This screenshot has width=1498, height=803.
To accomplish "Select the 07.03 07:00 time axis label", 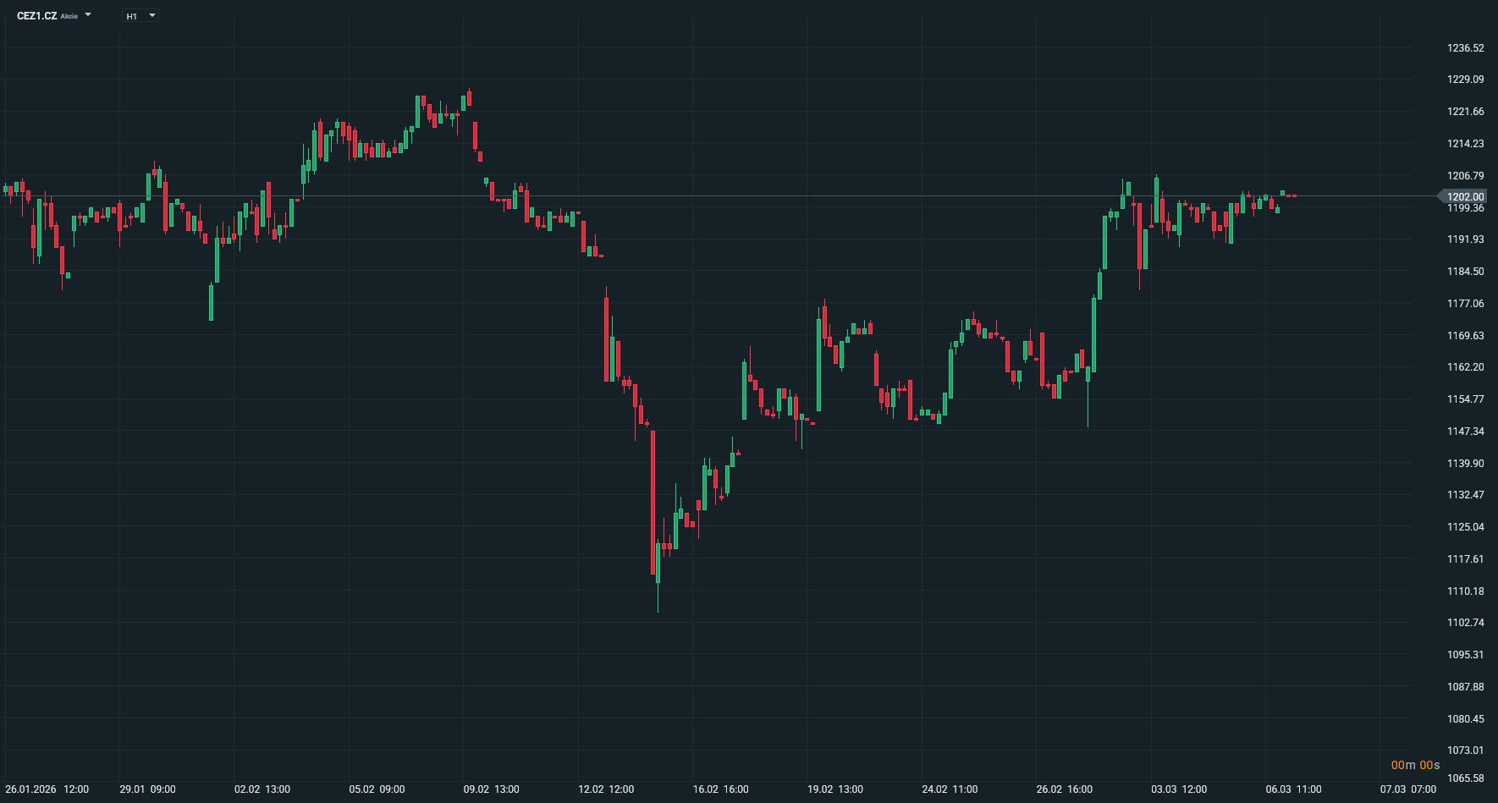I will 1407,789.
